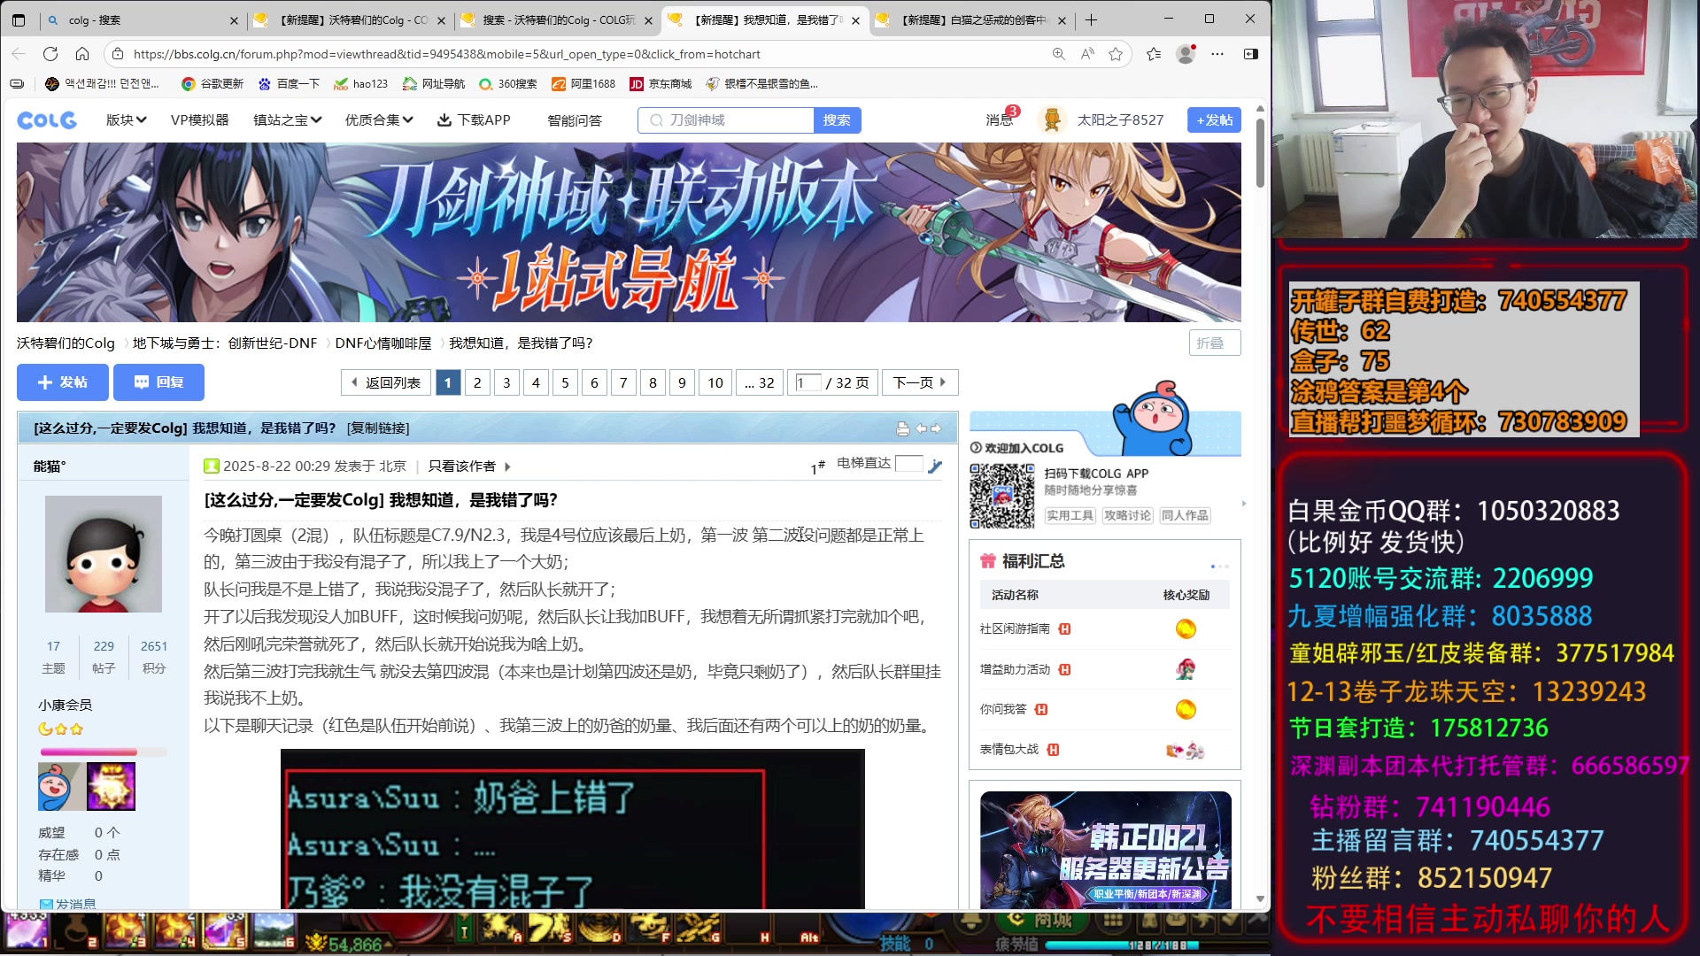The height and width of the screenshot is (956, 1700).
Task: Open the 韩正0821 服务器更新公告 image
Action: point(1105,850)
